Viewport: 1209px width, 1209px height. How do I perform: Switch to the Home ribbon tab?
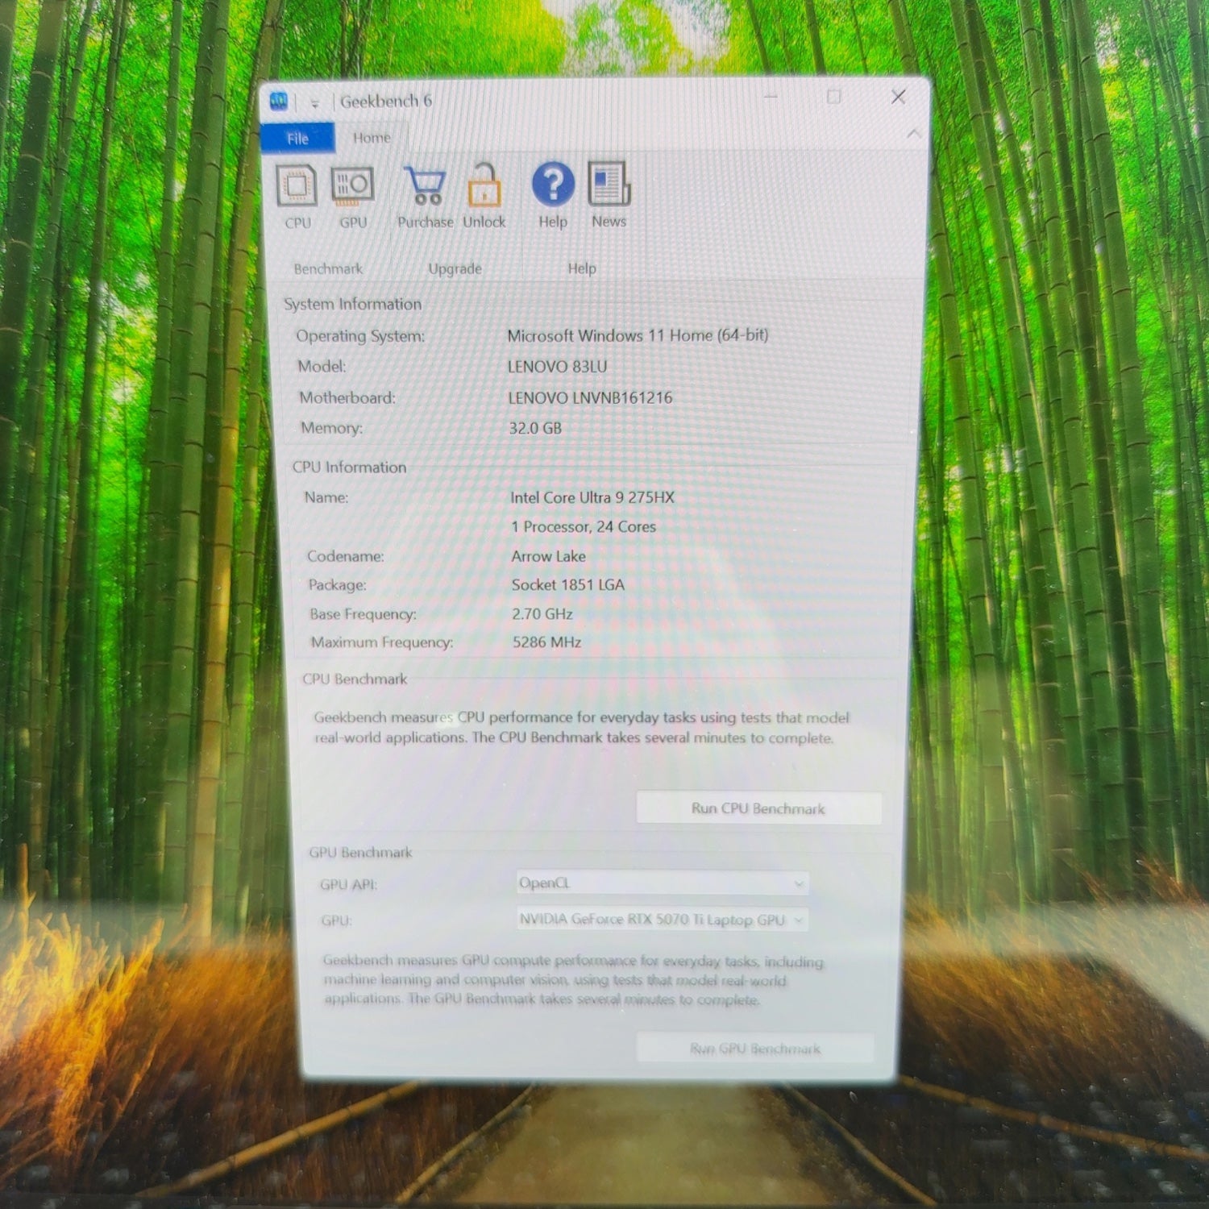point(372,138)
